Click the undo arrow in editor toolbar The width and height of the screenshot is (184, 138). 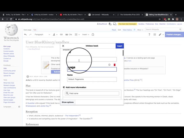point(25,34)
